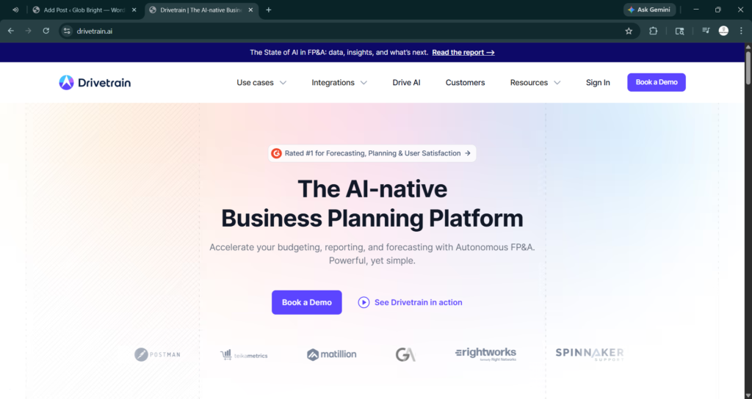The width and height of the screenshot is (752, 399).
Task: Open a new tab with the plus icon
Action: click(x=269, y=10)
